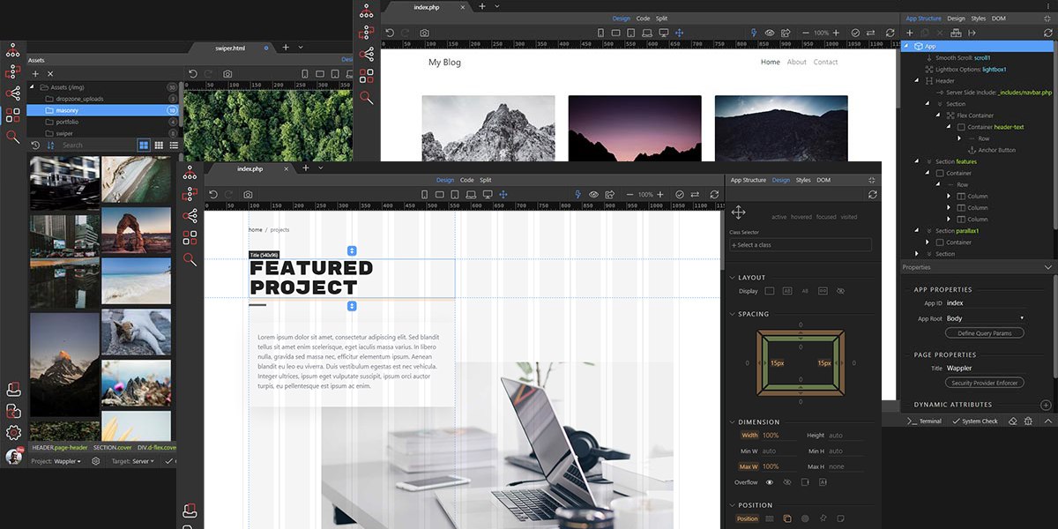Run System Check in bottom bar
Screen dimensions: 1058x529
tap(975, 421)
